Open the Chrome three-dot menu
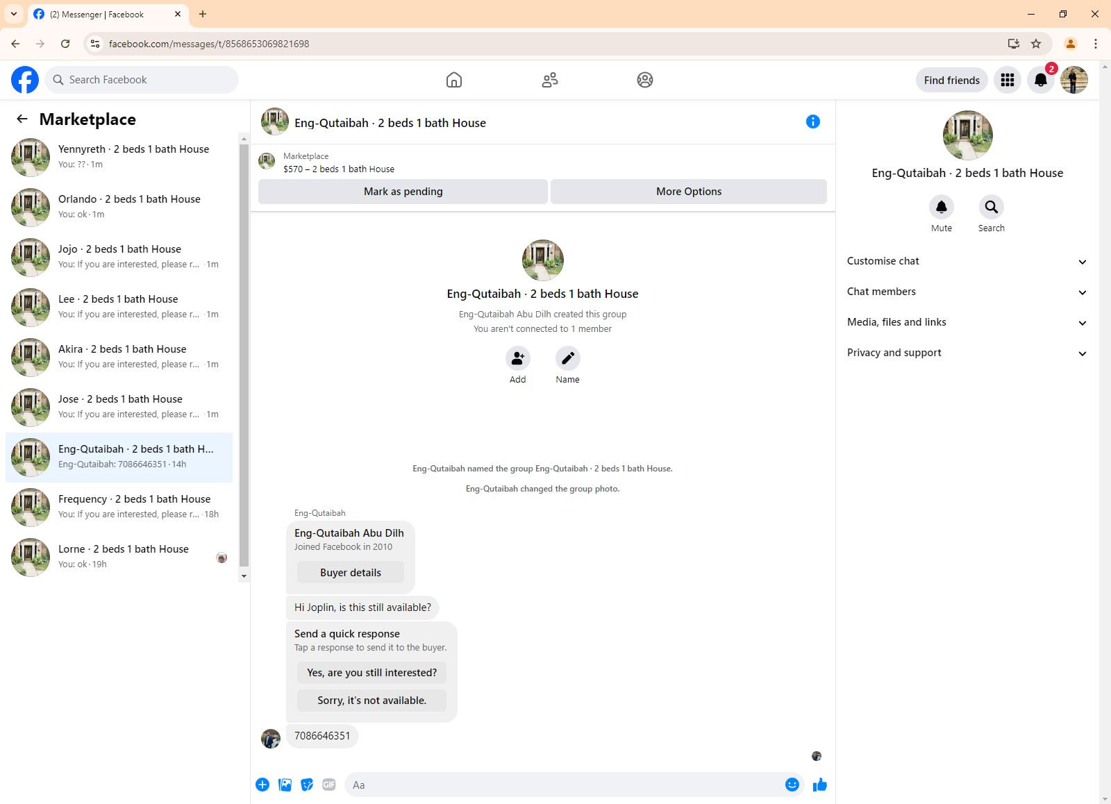The width and height of the screenshot is (1111, 804). (x=1096, y=44)
